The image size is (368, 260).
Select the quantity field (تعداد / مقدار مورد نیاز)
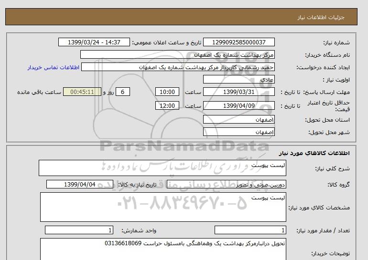click(x=250, y=230)
